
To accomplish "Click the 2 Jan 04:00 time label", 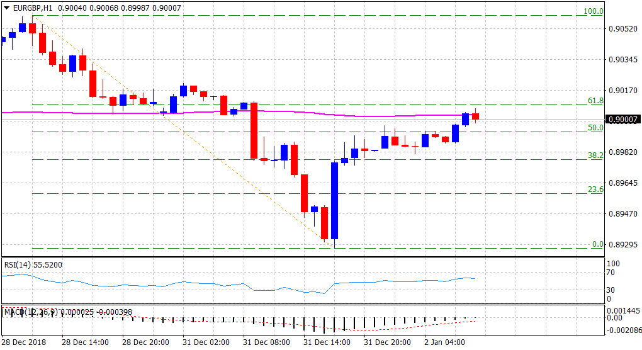I will pyautogui.click(x=444, y=342).
